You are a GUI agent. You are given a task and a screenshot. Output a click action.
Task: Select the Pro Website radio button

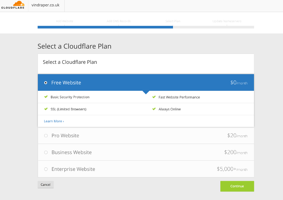(x=46, y=135)
